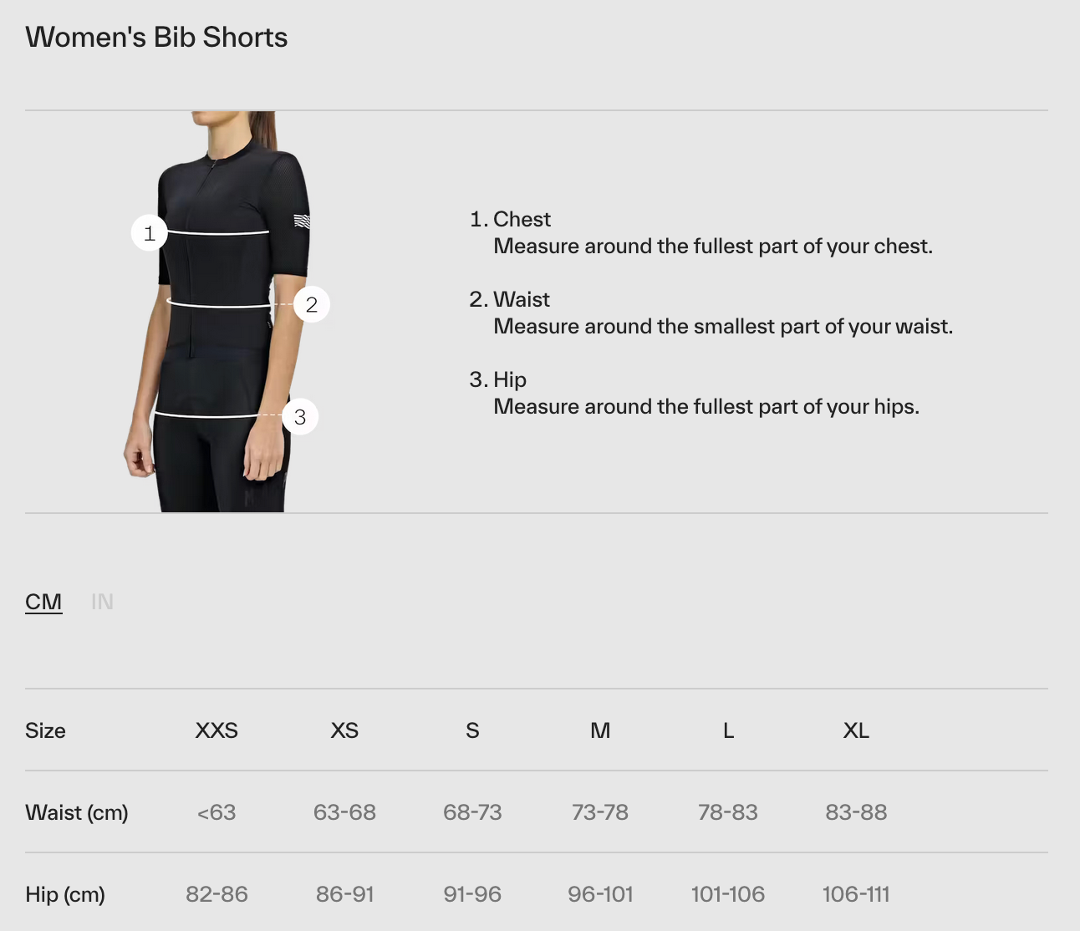This screenshot has width=1080, height=931.
Task: Select the S size header
Action: tap(472, 730)
